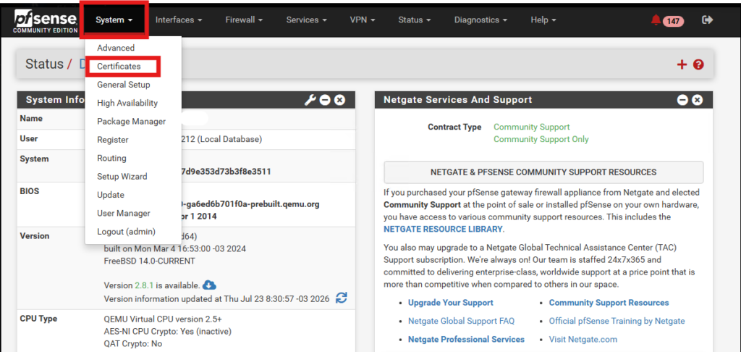Refresh version information with circular arrows

pos(342,298)
